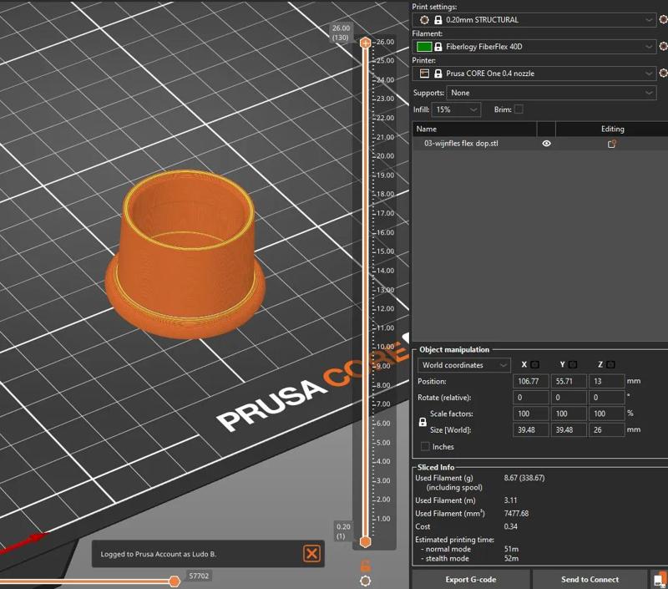Click Export G-code button
668x589 pixels.
470,580
